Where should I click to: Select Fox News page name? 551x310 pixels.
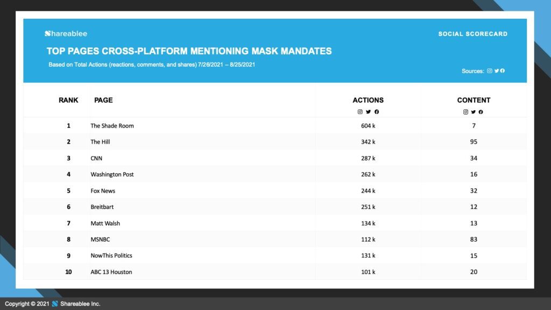[103, 191]
